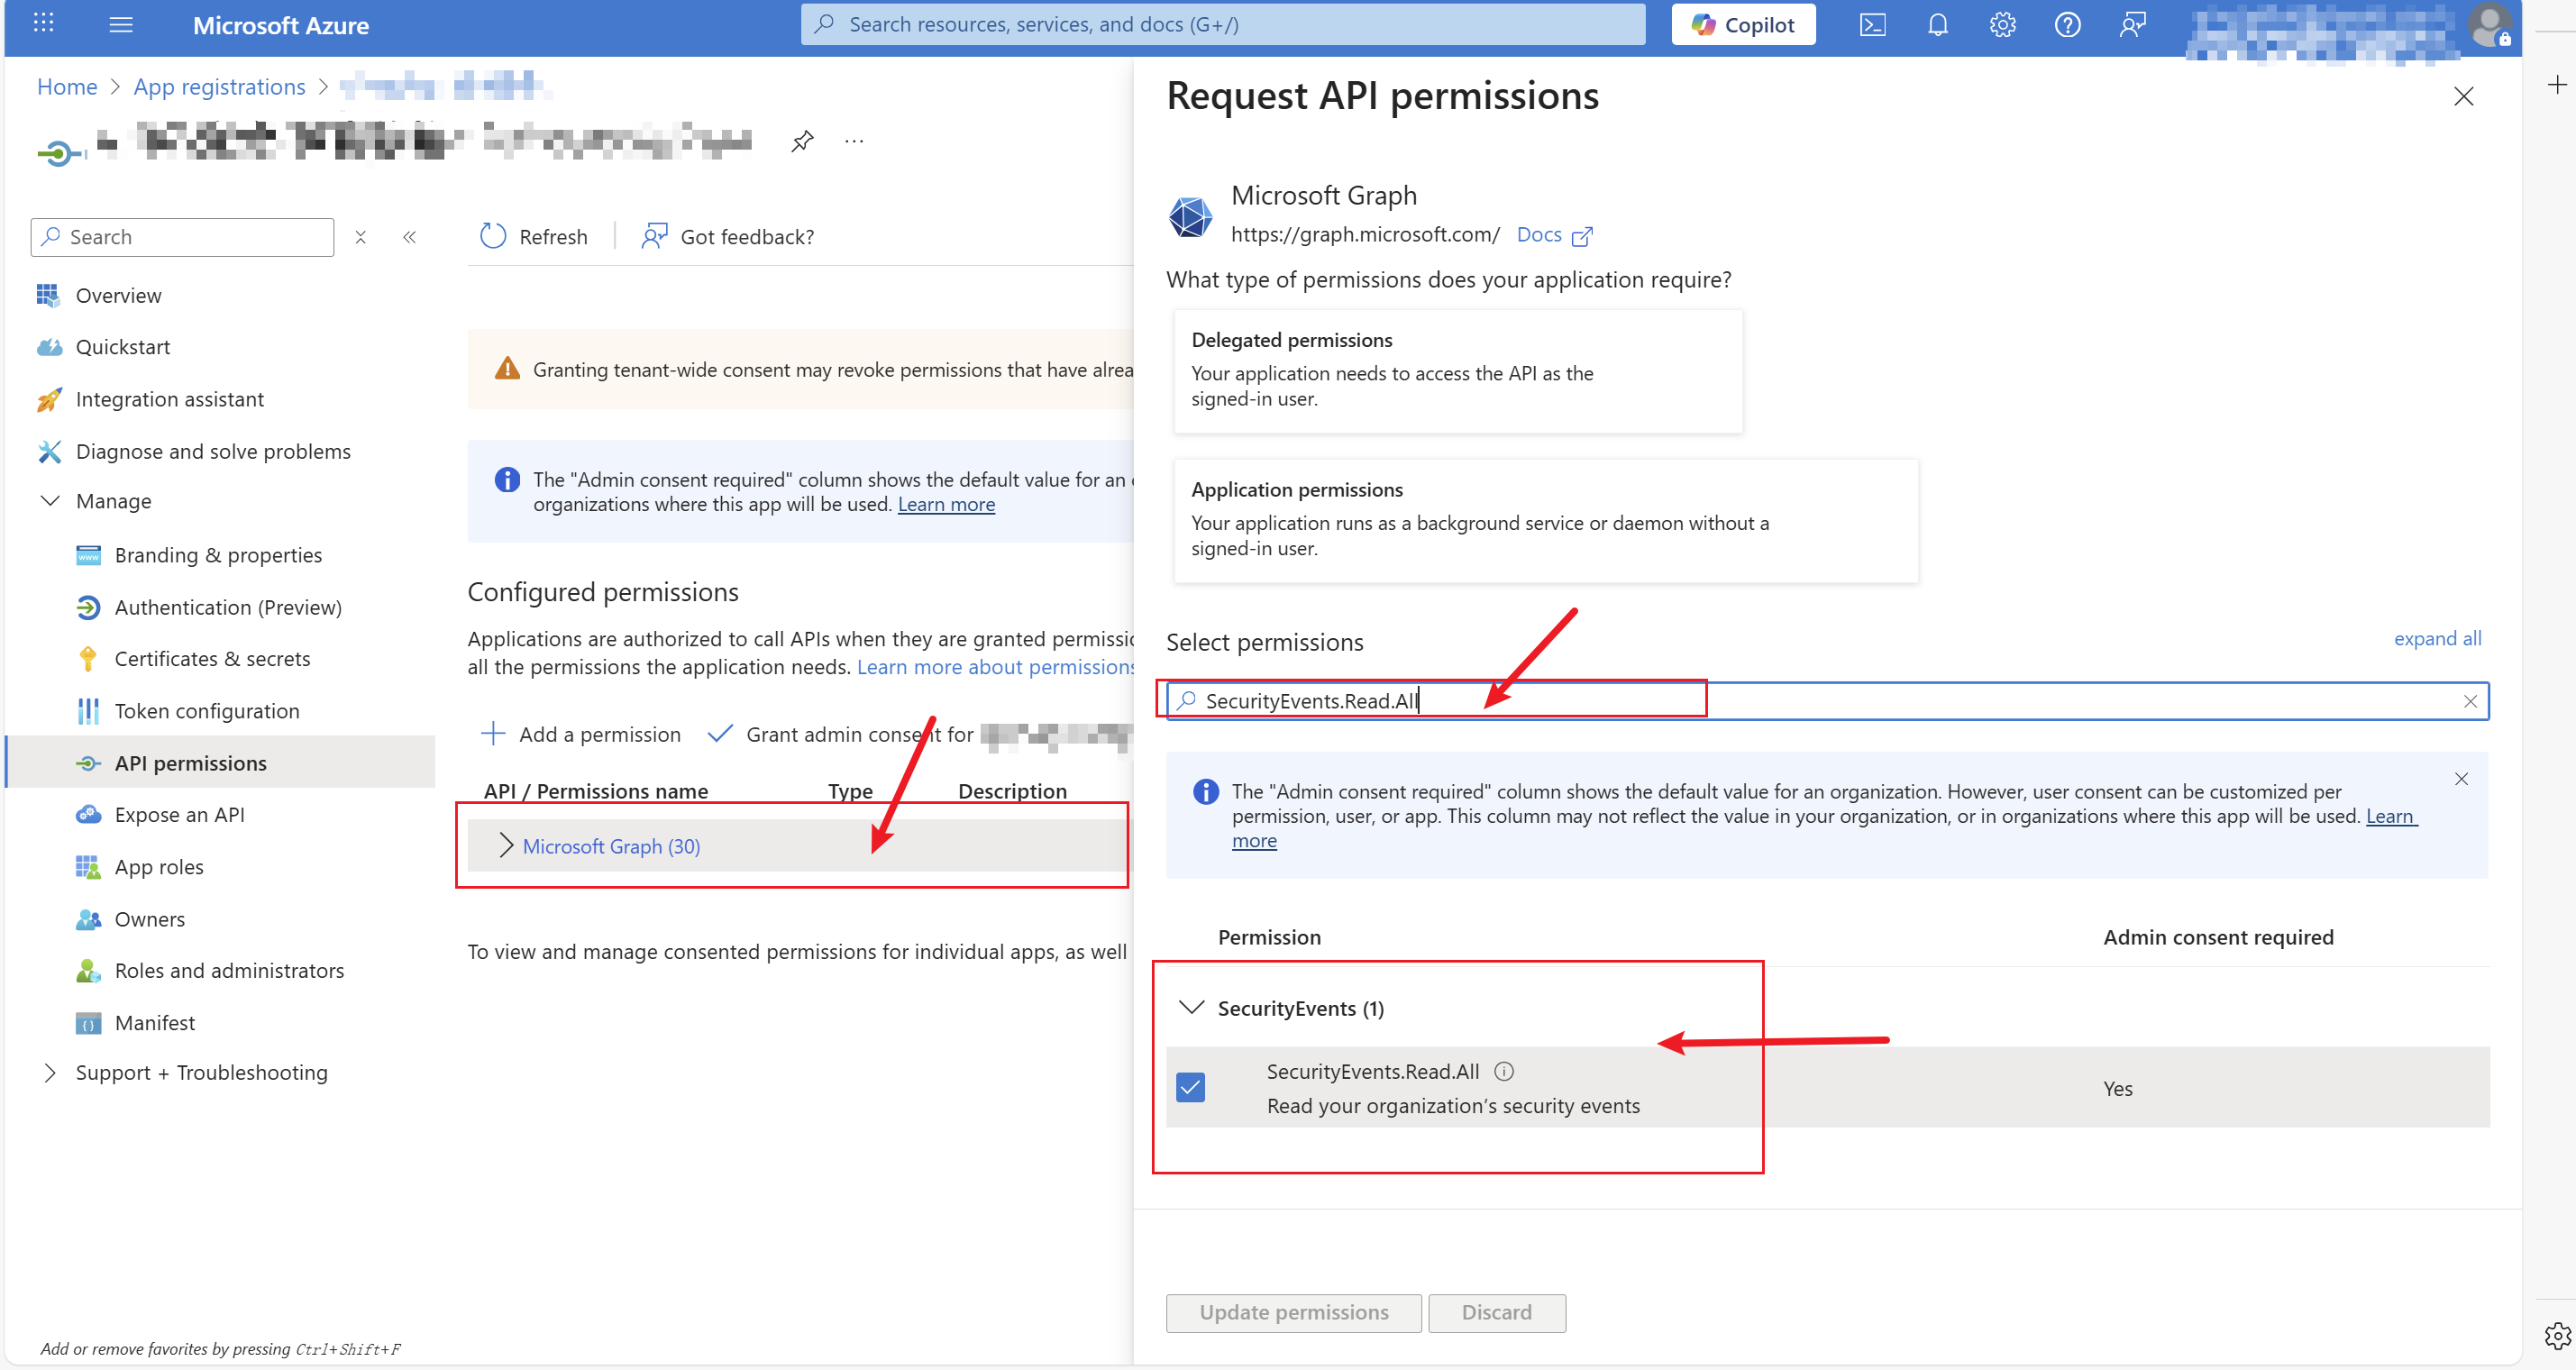This screenshot has height=1370, width=2576.
Task: Select Delegated permissions option
Action: 1457,370
